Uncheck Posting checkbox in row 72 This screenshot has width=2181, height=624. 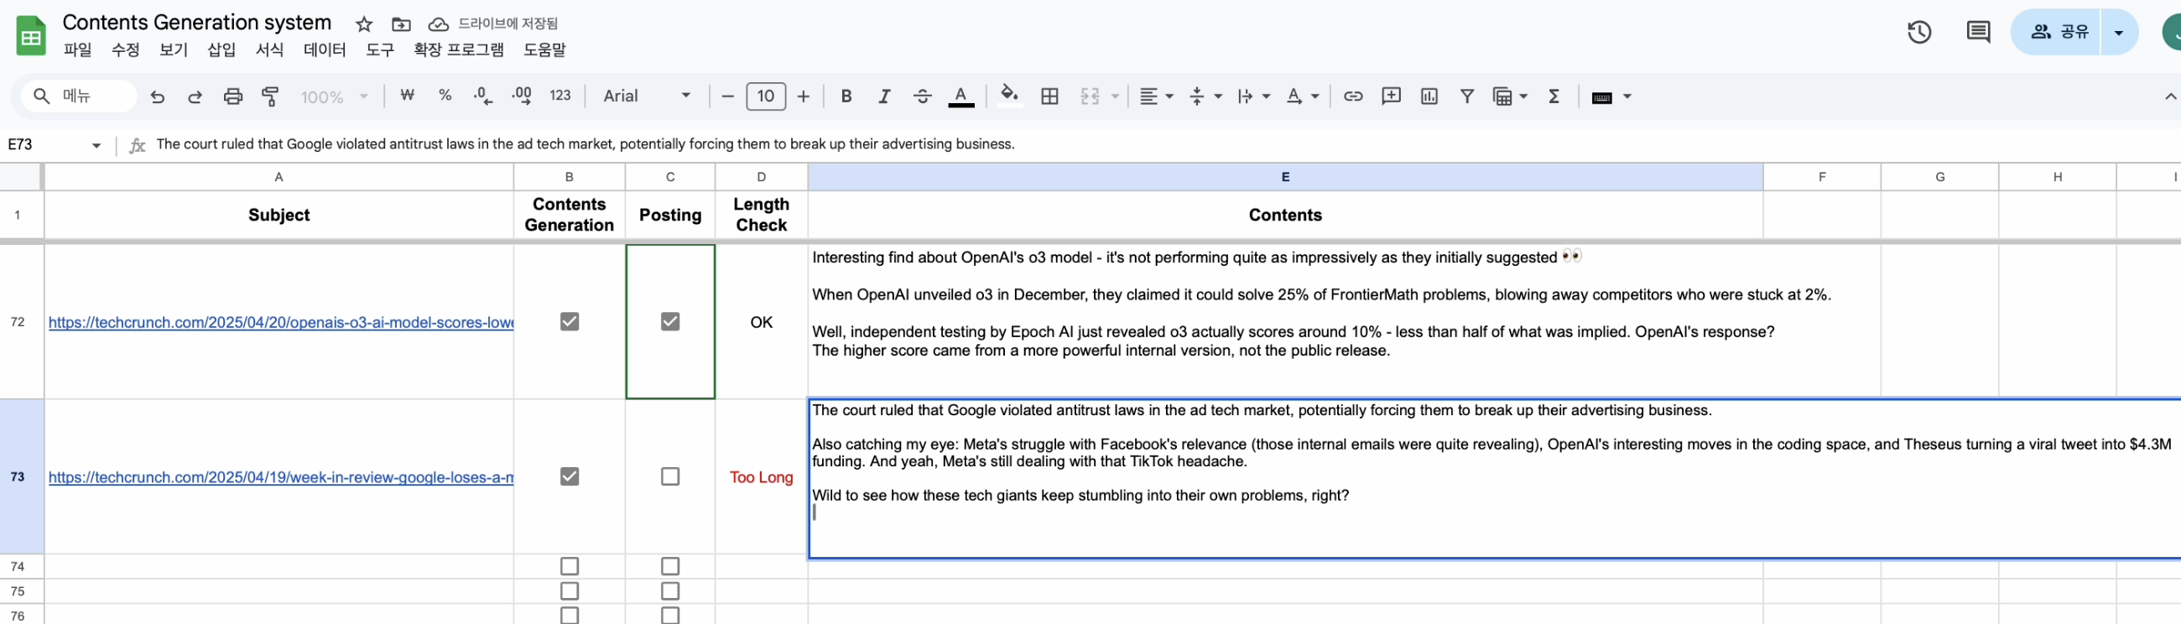tap(669, 322)
